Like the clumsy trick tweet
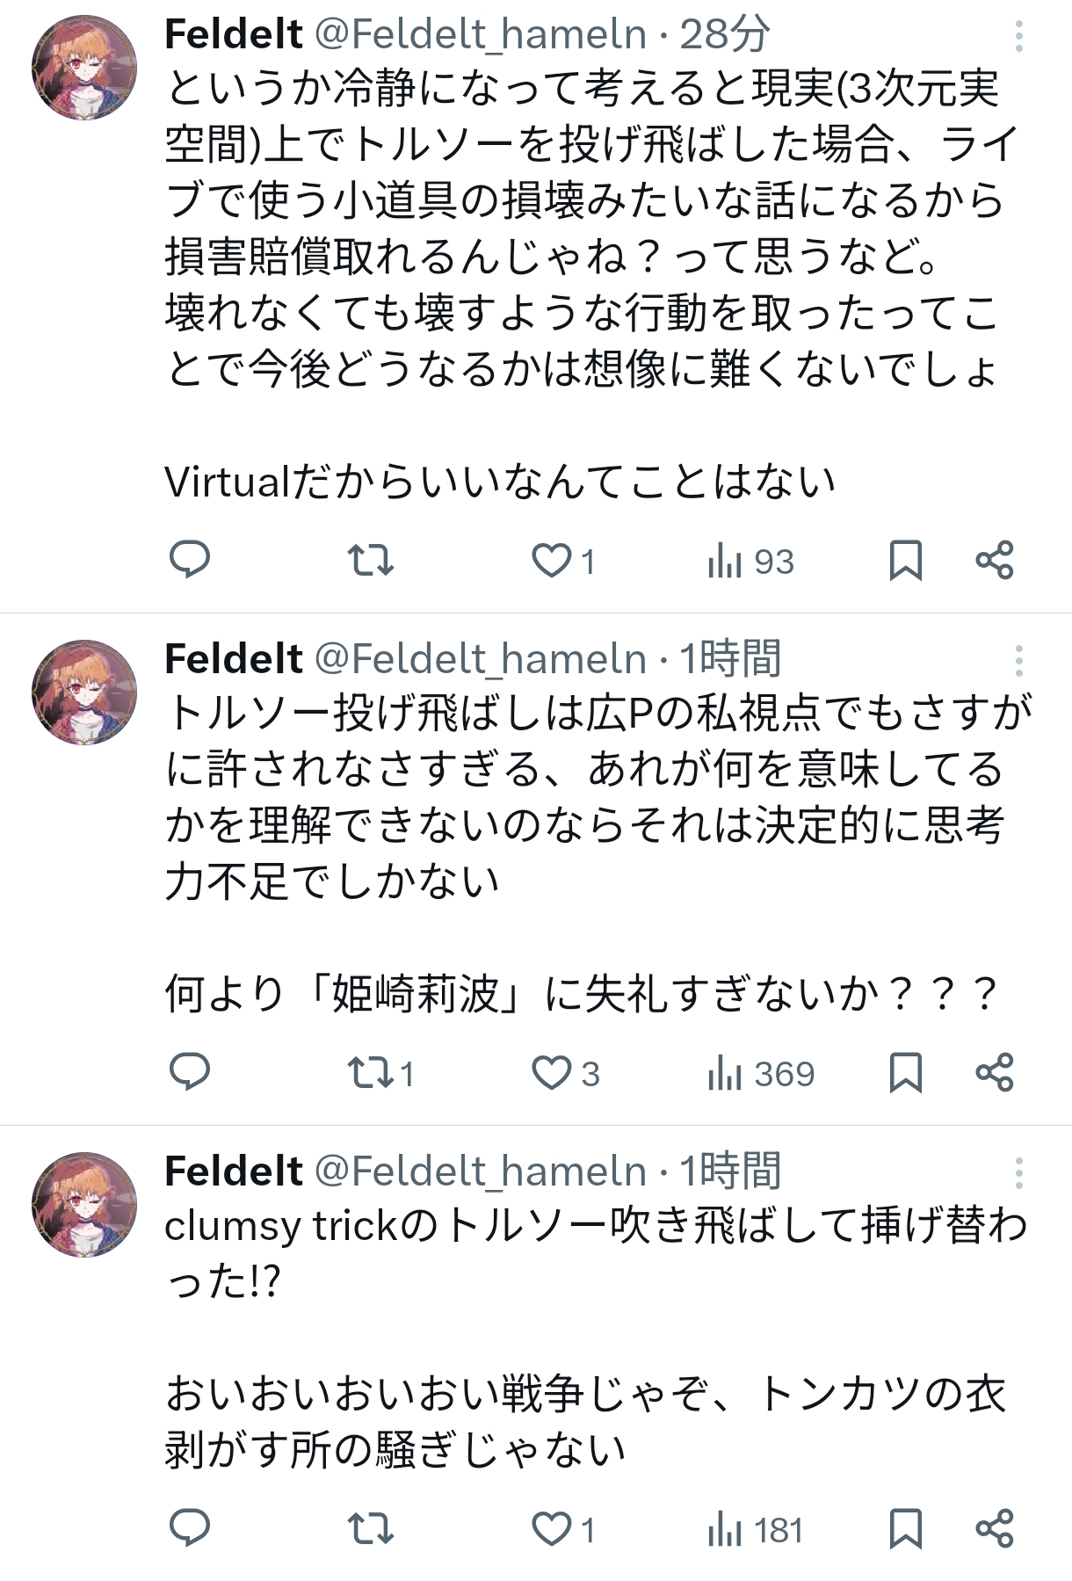The image size is (1072, 1581). 563,1530
